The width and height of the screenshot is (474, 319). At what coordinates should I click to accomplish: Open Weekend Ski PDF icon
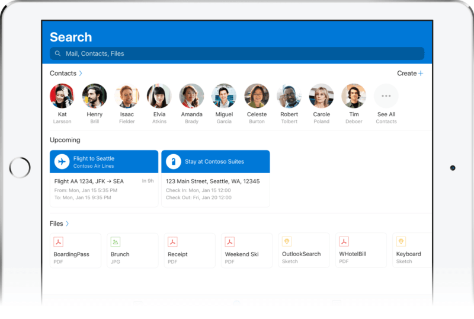(230, 242)
